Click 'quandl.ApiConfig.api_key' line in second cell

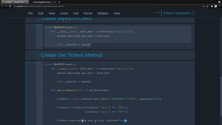click(83, 73)
